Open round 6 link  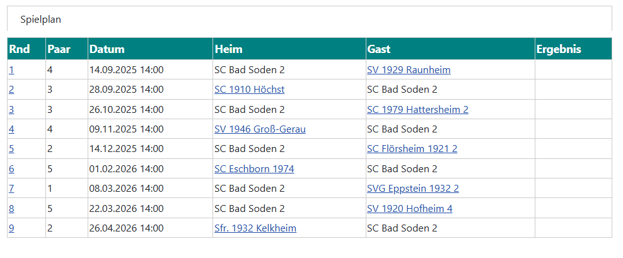(11, 169)
